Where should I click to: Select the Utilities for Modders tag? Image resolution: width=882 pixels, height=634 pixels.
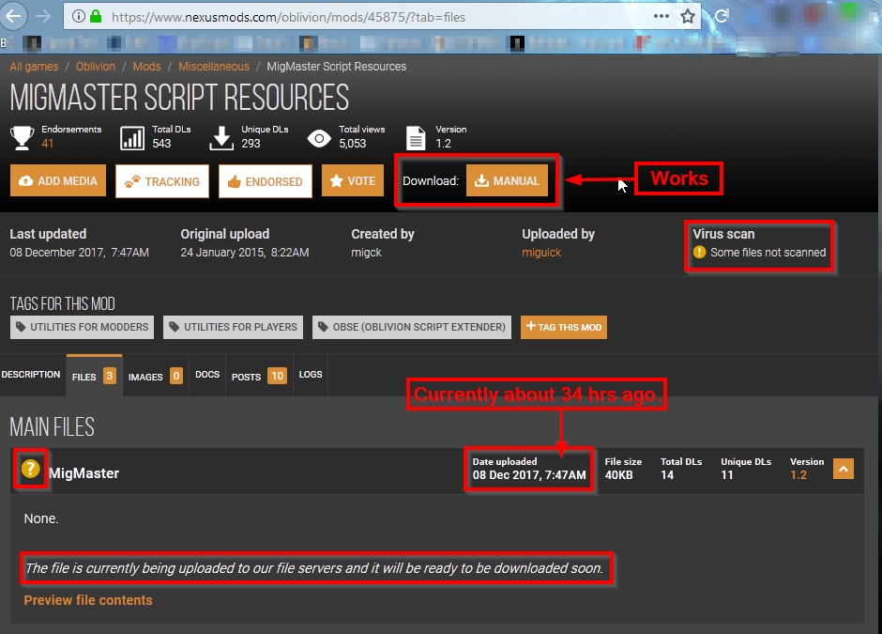pyautogui.click(x=83, y=327)
